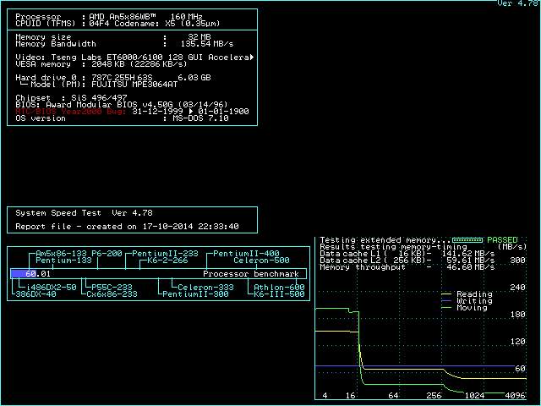Click the Ver 4.78 label at top right
Viewport: 541px width, 406px height.
click(x=516, y=4)
